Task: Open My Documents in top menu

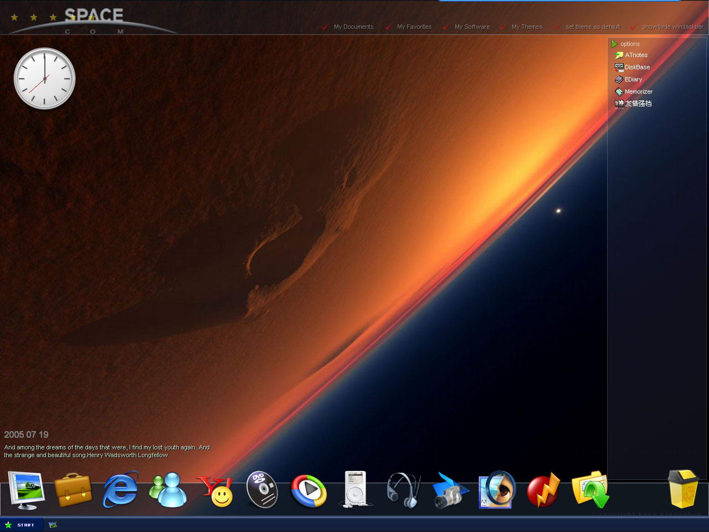Action: tap(353, 27)
